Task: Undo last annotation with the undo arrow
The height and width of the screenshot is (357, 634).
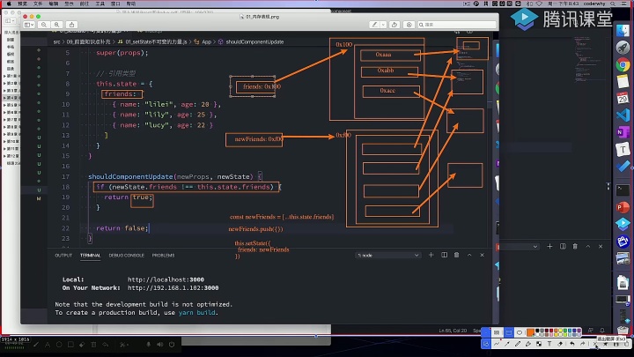Action: tap(572, 344)
